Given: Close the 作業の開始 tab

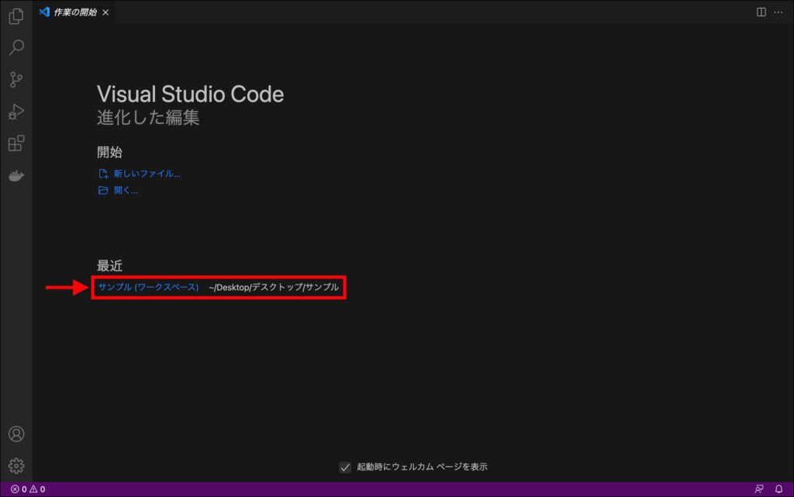Looking at the screenshot, I should (105, 12).
